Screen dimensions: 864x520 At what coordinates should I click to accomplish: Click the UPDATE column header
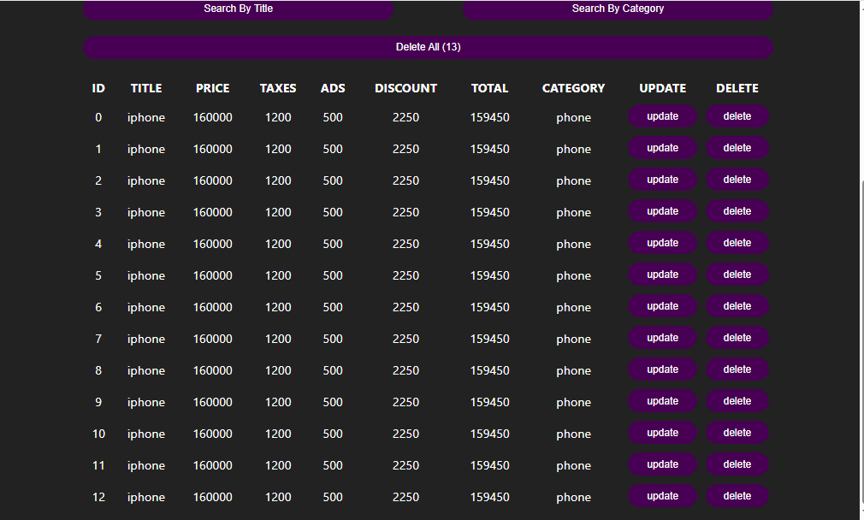click(662, 88)
